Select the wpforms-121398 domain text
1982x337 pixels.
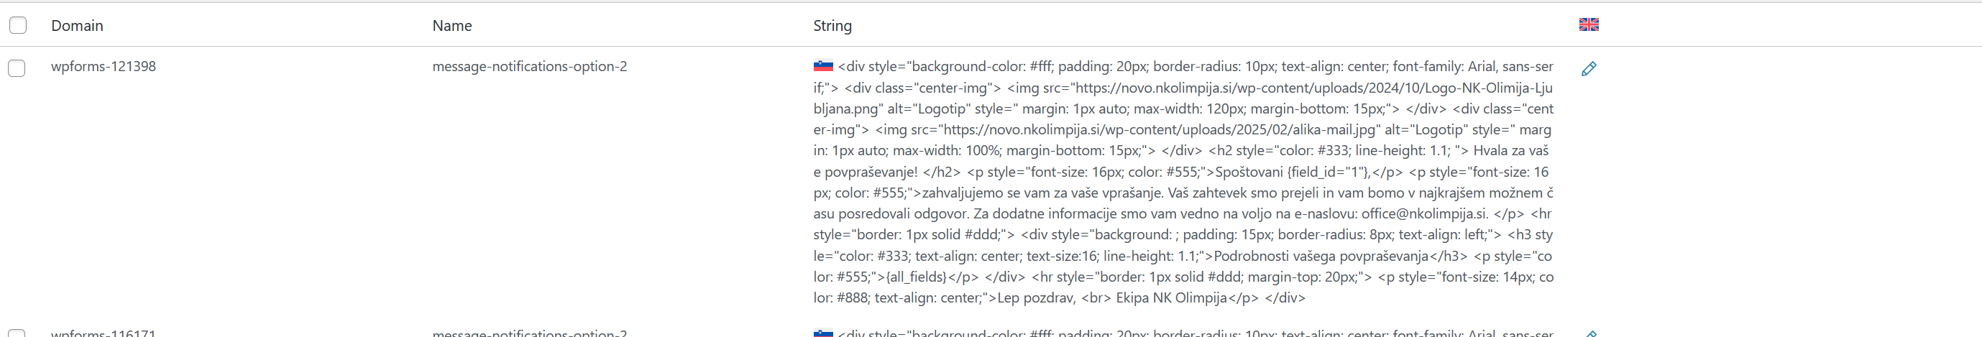point(103,66)
